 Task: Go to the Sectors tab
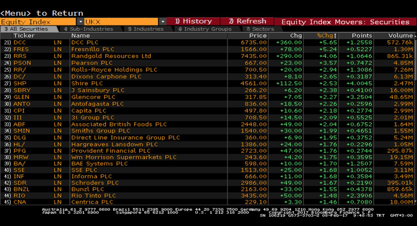coord(260,29)
